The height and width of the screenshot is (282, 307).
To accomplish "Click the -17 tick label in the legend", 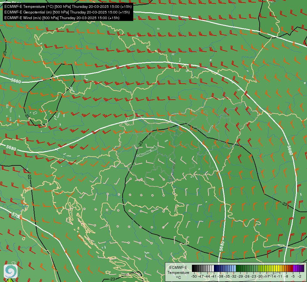I will click(x=267, y=276).
